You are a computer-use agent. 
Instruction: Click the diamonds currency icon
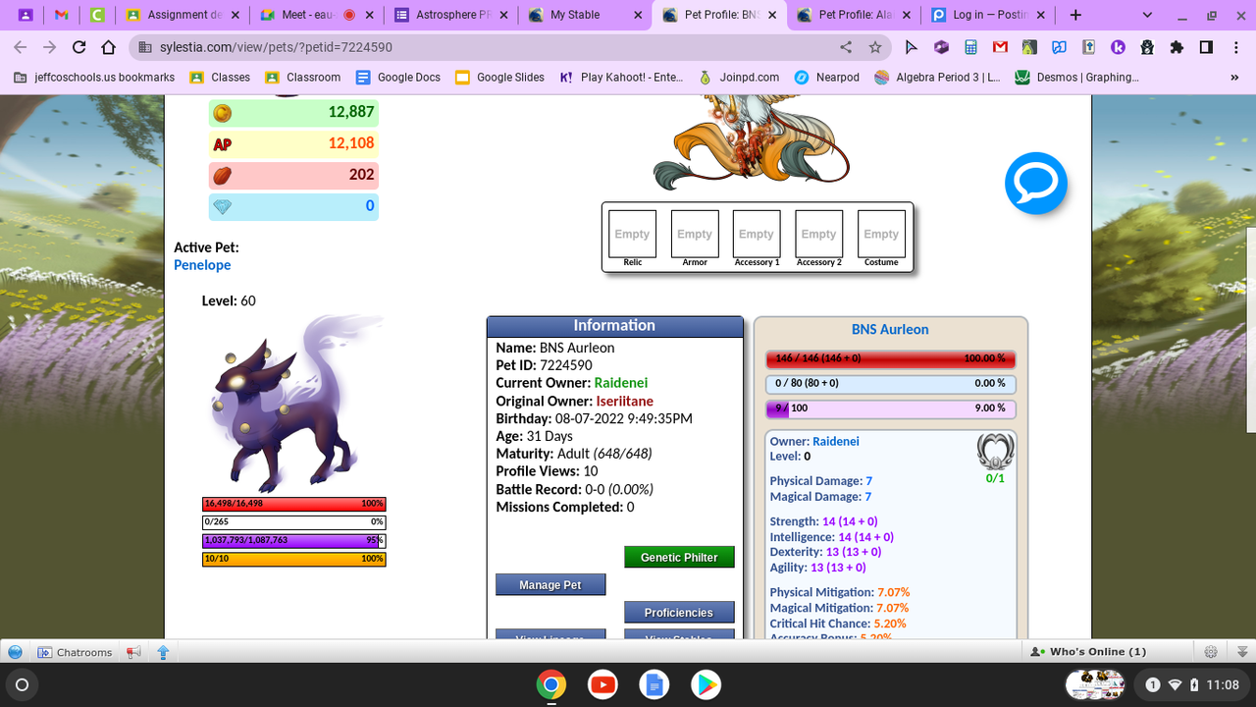point(223,206)
